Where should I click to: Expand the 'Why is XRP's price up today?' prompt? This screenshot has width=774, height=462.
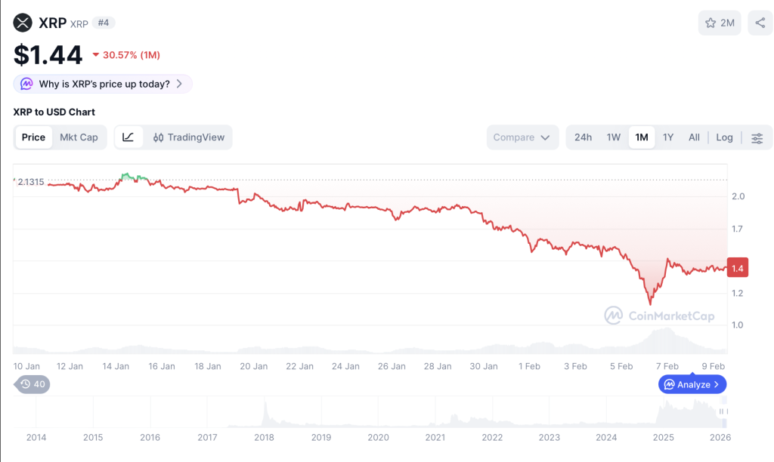coord(102,84)
